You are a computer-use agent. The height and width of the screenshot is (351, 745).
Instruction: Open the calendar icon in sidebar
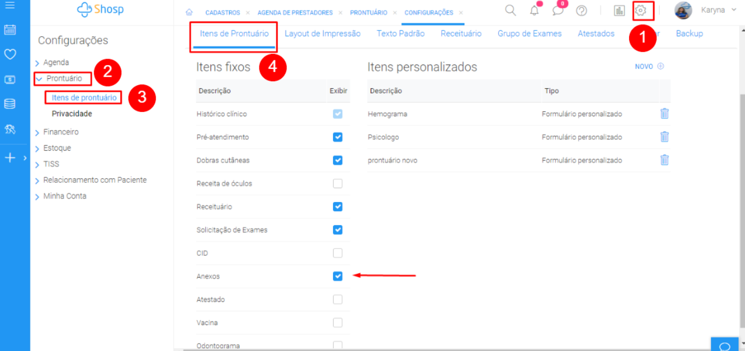click(x=10, y=30)
